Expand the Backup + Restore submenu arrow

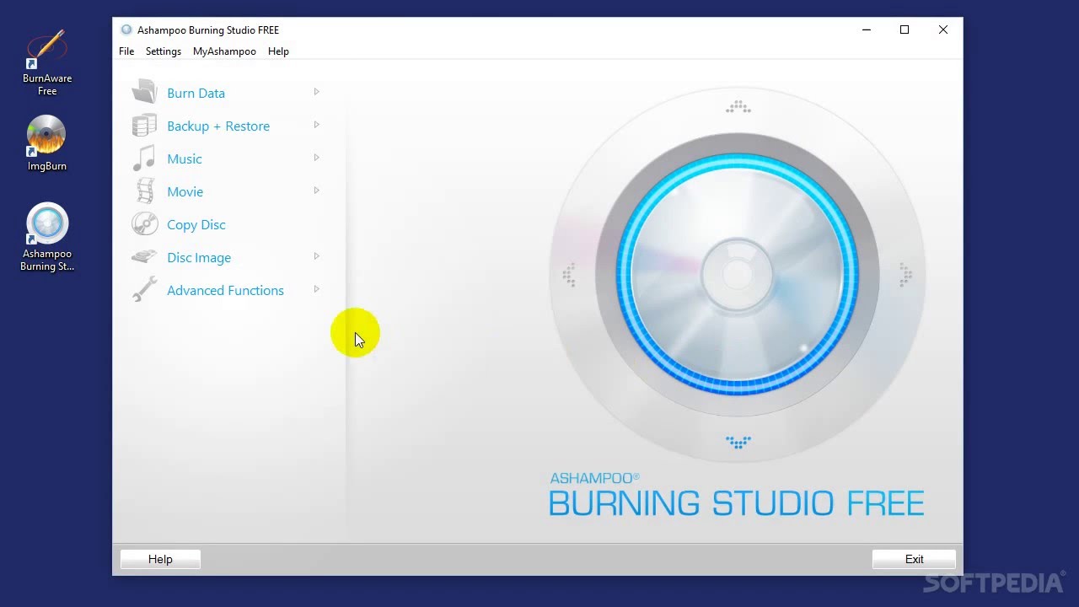(317, 125)
